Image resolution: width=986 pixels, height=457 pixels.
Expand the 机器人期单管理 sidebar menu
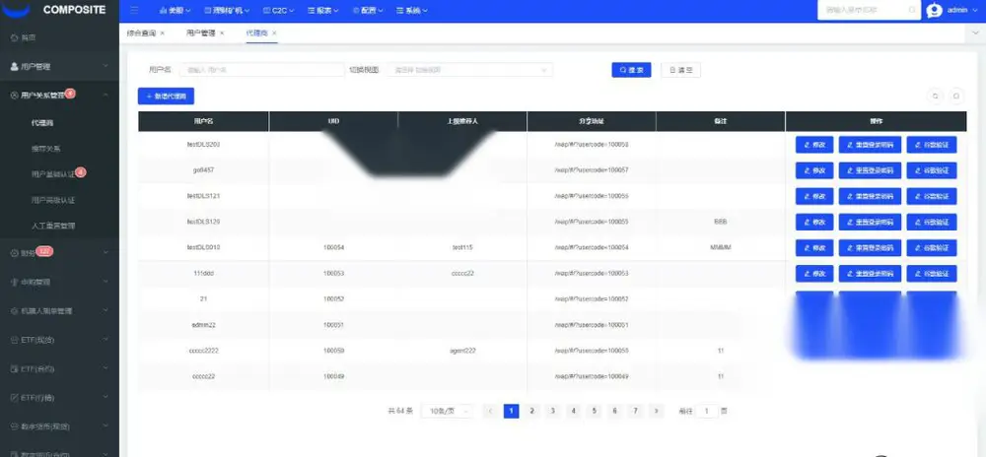coord(59,310)
